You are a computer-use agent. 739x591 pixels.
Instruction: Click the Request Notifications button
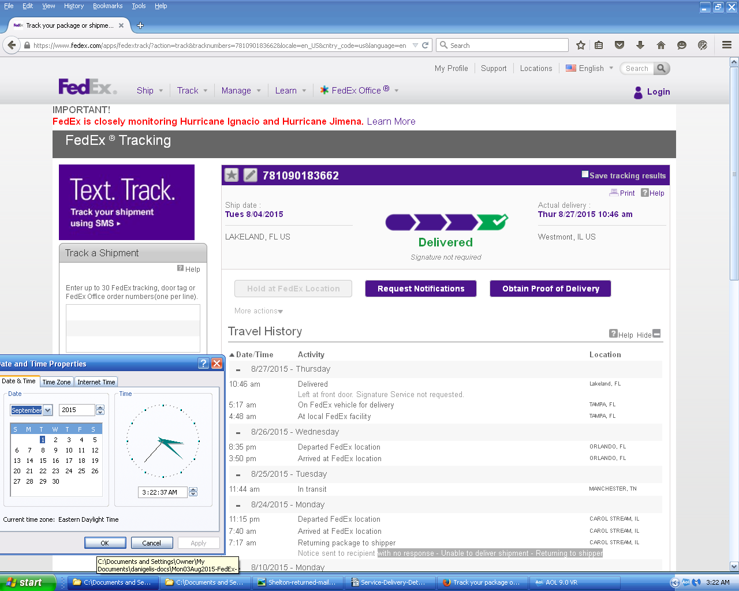pos(421,289)
